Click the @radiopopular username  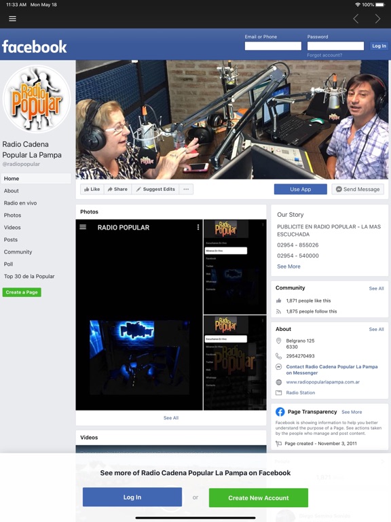21,164
